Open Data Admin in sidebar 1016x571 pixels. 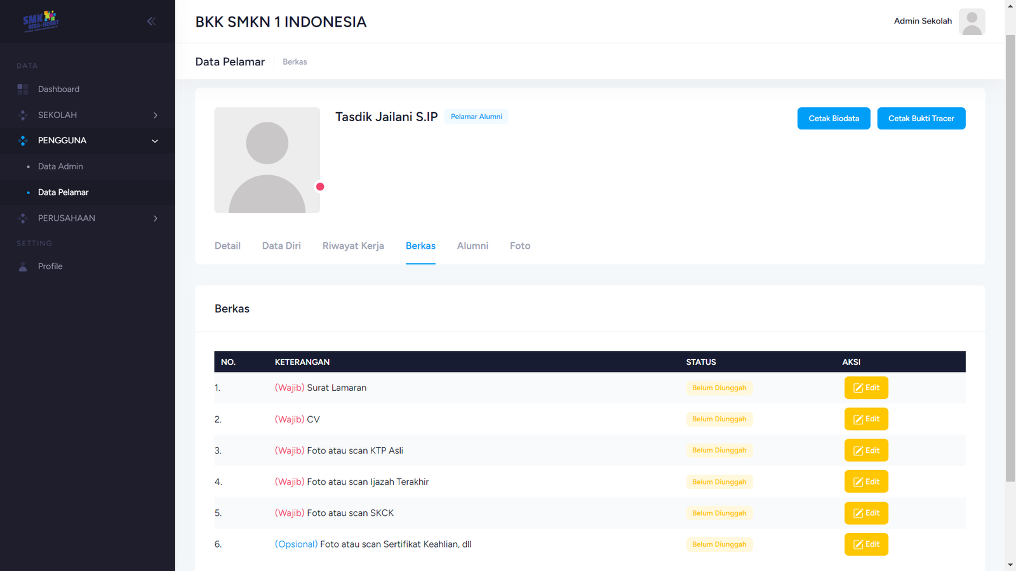point(60,166)
